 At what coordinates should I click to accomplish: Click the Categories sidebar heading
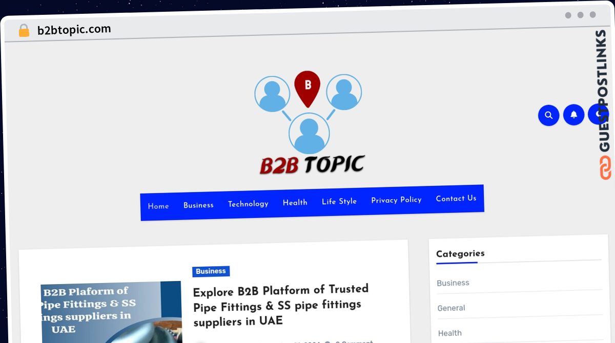[x=460, y=253]
